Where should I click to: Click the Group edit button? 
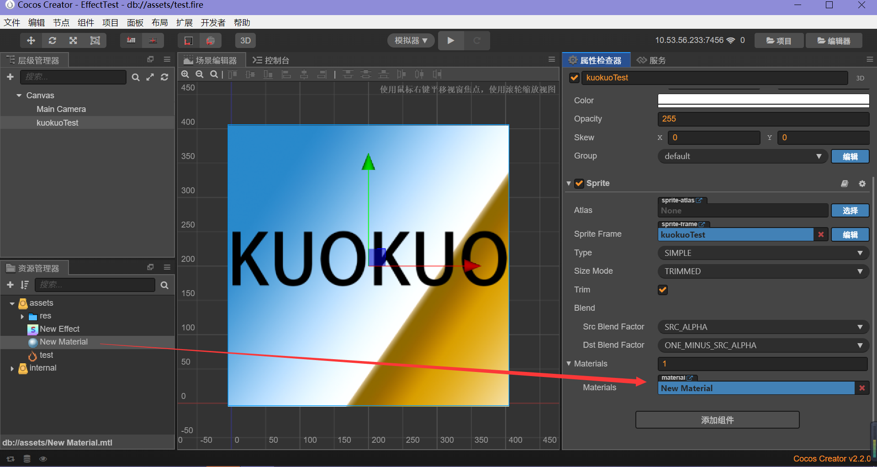tap(850, 156)
